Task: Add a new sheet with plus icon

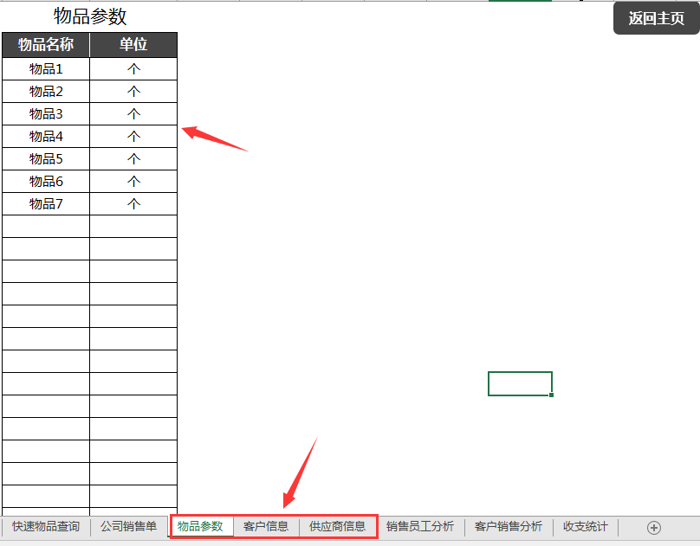Action: 653,528
